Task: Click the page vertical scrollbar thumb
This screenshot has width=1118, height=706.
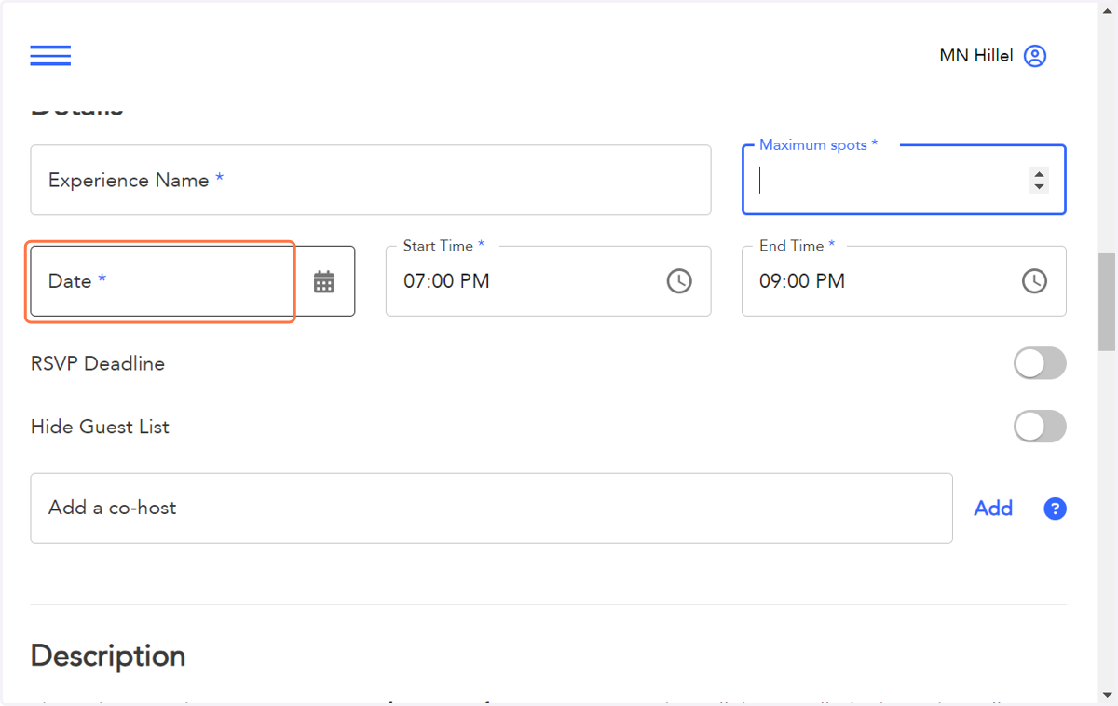Action: [x=1107, y=301]
